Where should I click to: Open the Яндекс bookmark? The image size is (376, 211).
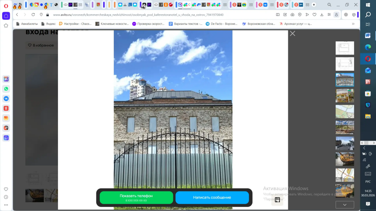48,24
